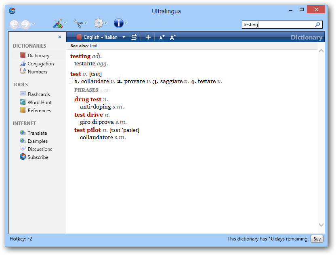Click the forward navigation arrow
Screen dimensions: 336x255
25,24
